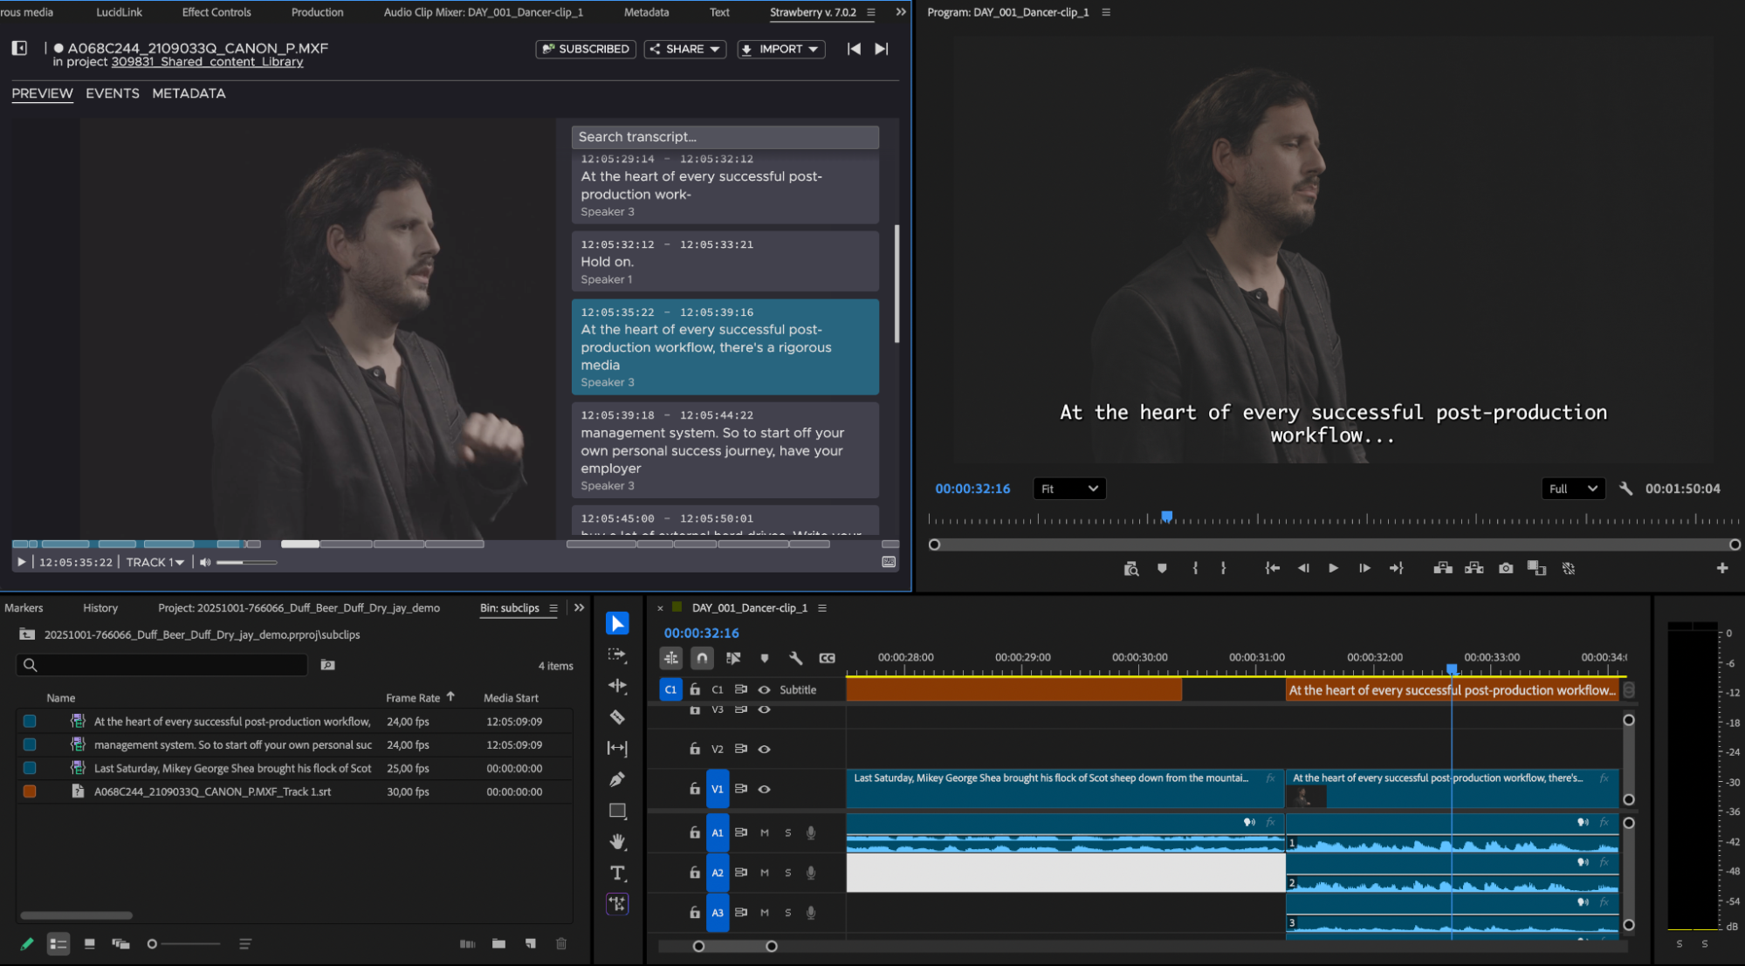Select the Hand tool
Viewport: 1745px width, 966px height.
pos(617,841)
